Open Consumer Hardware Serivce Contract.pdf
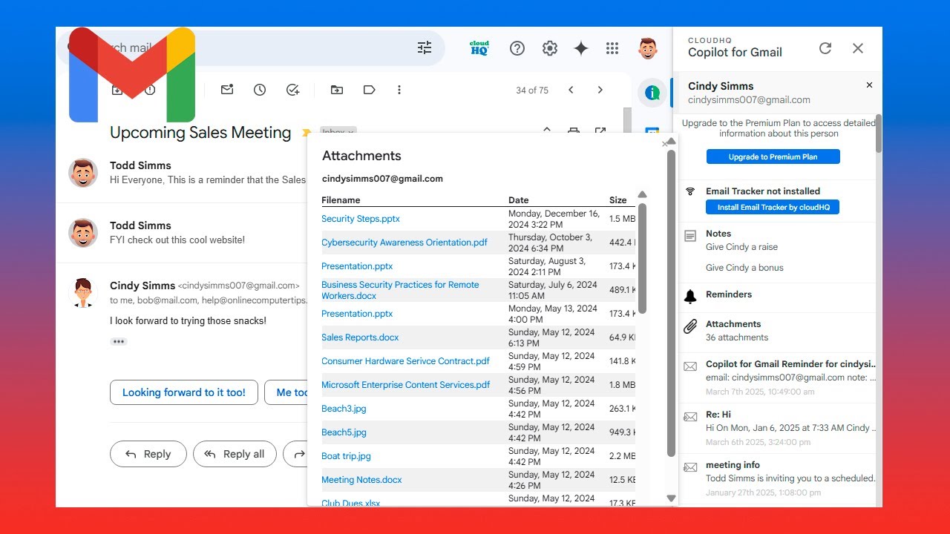 (x=405, y=361)
